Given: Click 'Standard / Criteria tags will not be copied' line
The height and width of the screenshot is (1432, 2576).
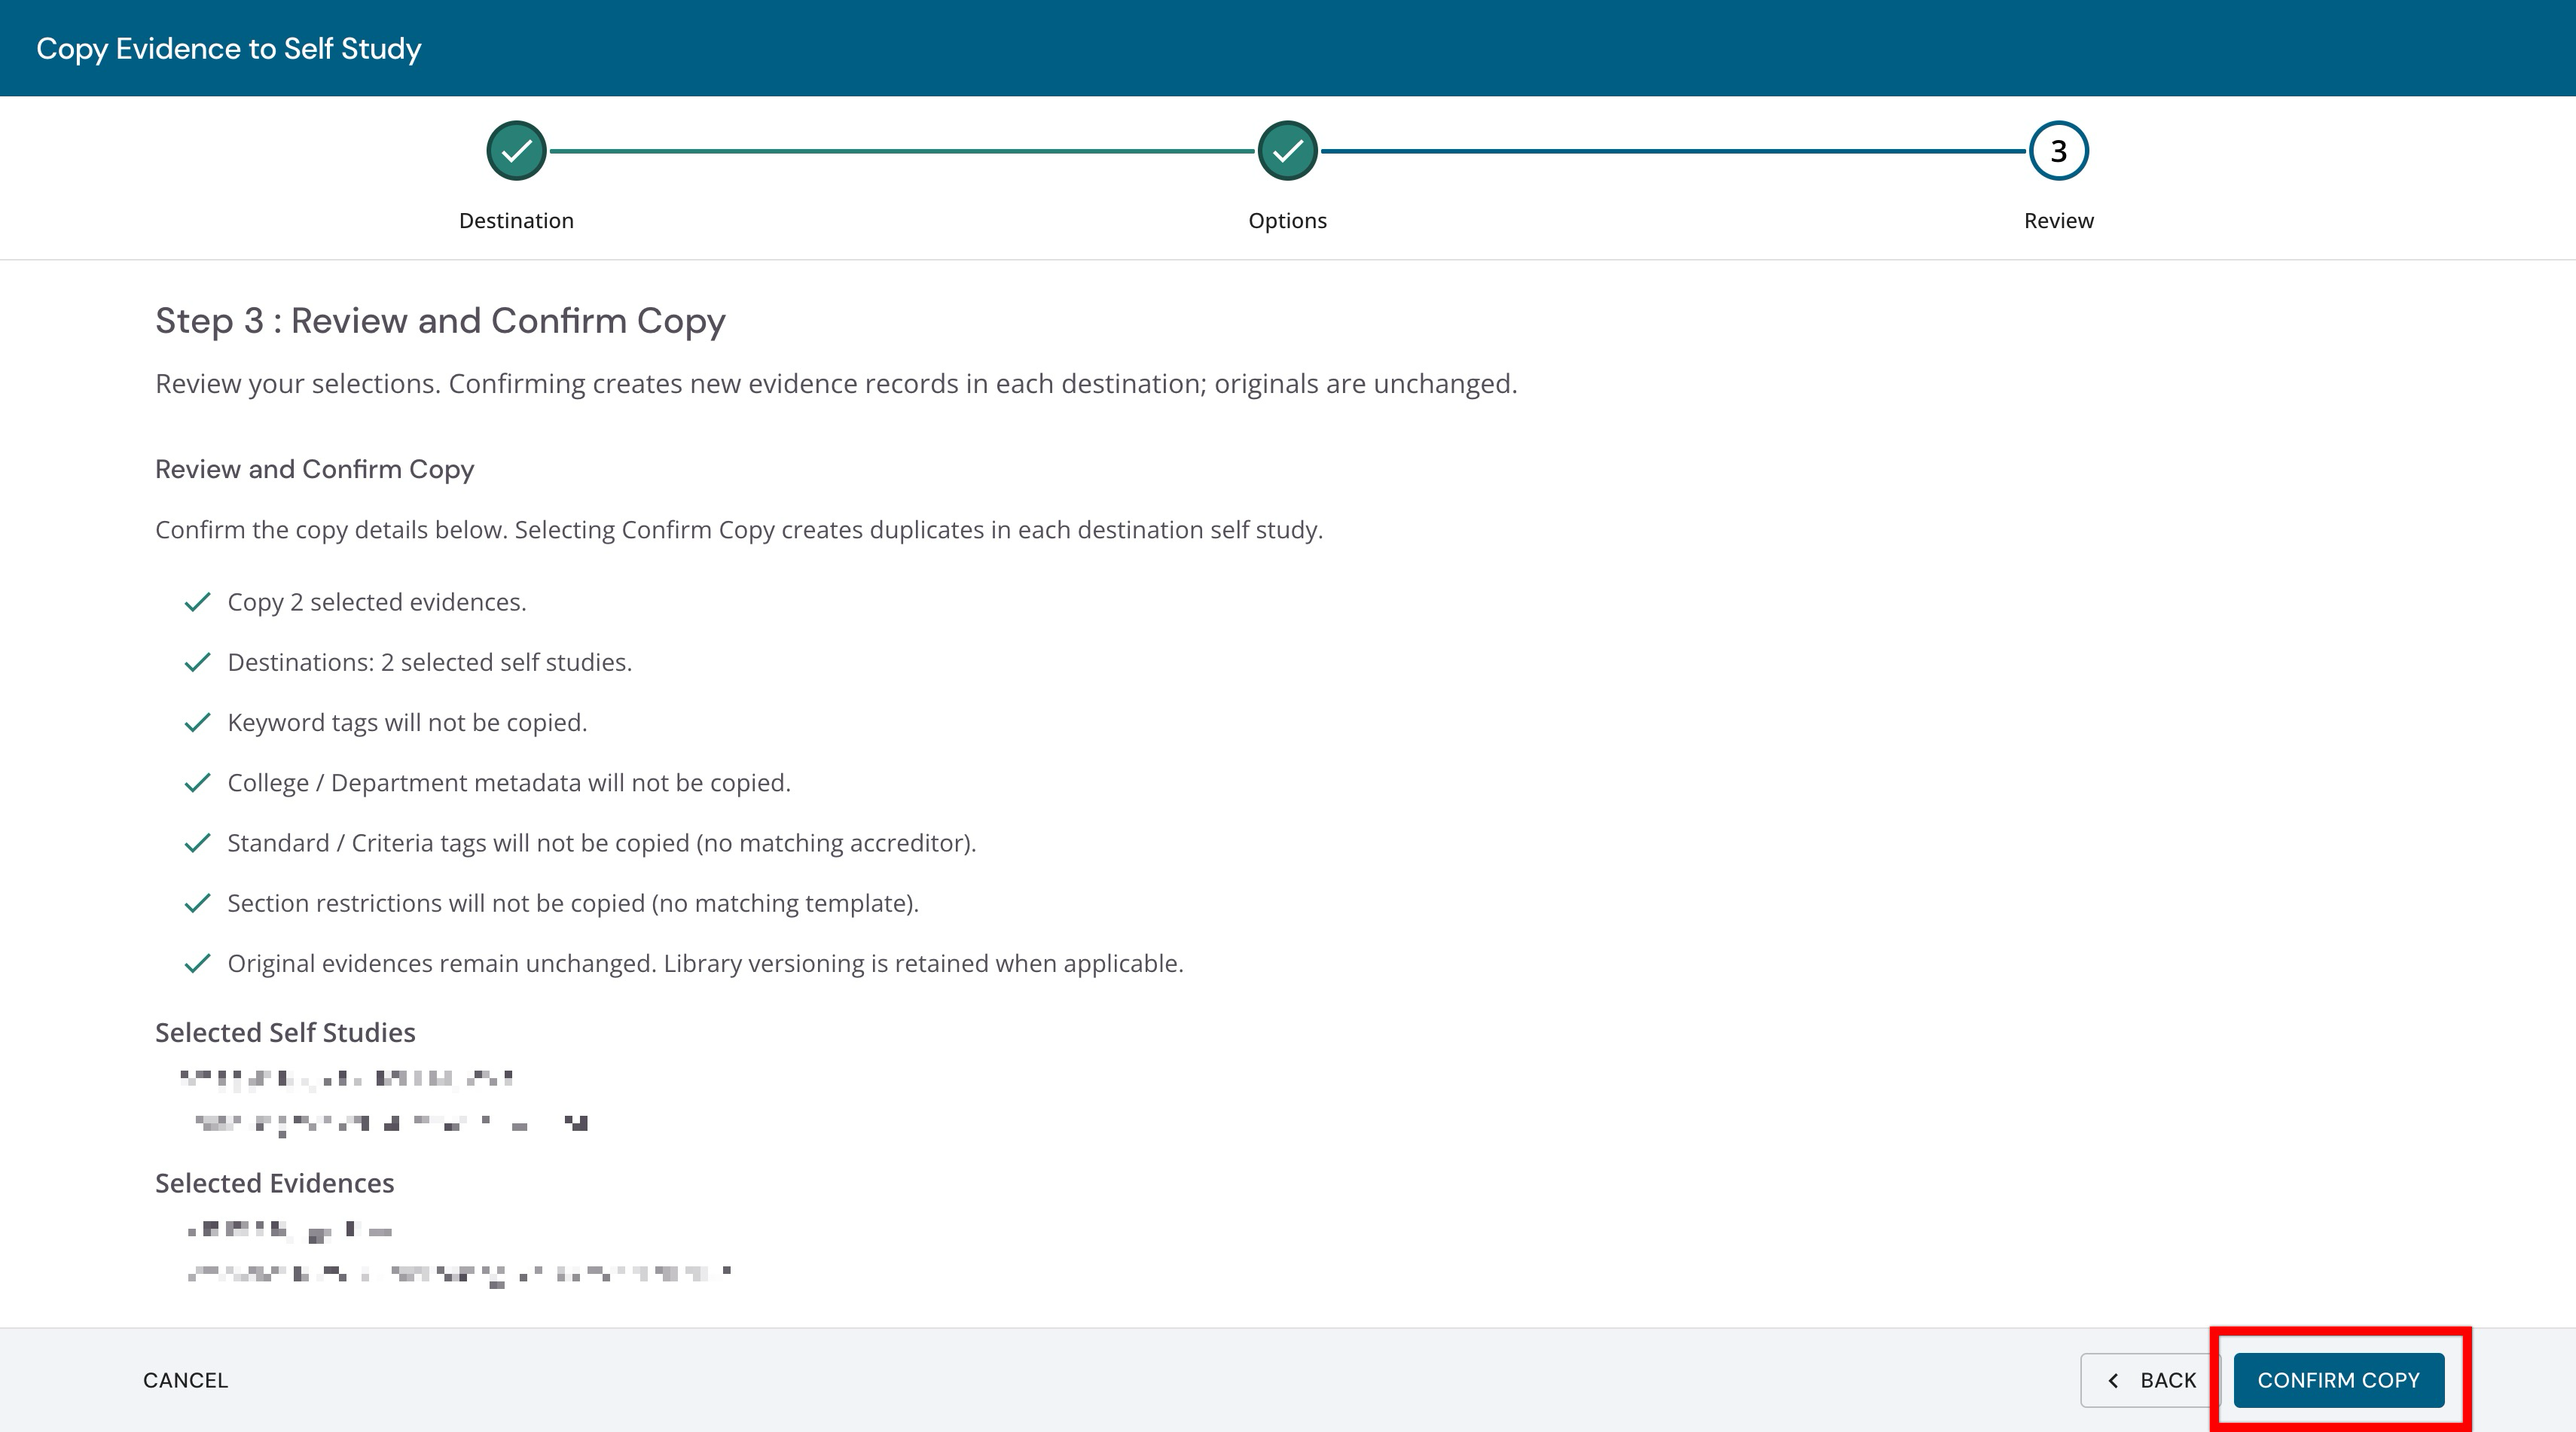Looking at the screenshot, I should tap(602, 843).
